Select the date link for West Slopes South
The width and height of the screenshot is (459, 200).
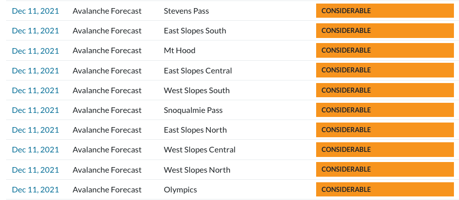pyautogui.click(x=35, y=90)
